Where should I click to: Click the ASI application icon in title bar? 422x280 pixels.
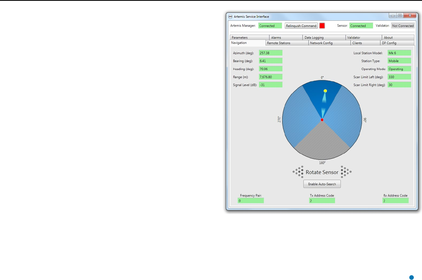pos(230,16)
